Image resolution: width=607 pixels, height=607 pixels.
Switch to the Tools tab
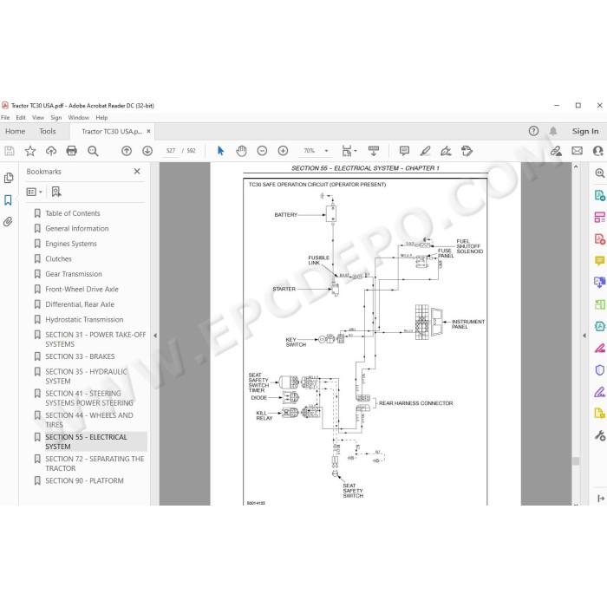pyautogui.click(x=48, y=131)
